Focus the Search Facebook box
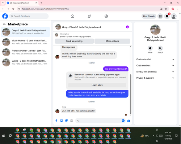 pyautogui.click(x=29, y=16)
